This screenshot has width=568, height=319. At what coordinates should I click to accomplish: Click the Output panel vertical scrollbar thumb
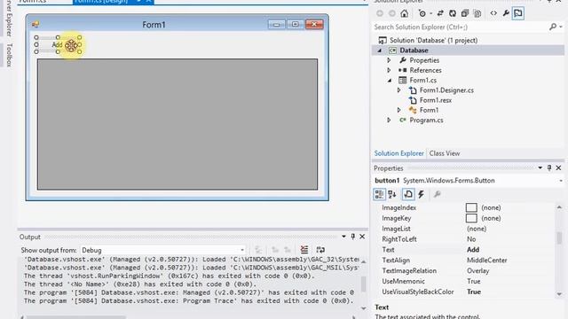coord(363,284)
